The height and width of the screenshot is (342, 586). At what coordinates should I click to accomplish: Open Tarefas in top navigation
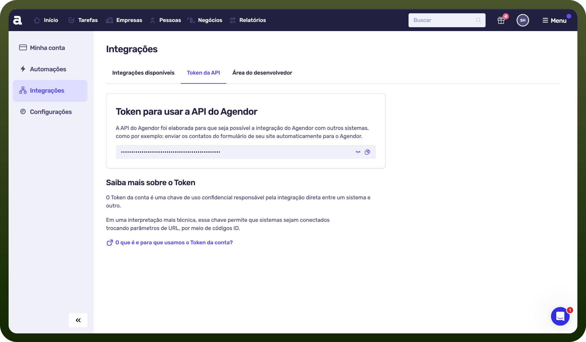click(83, 20)
